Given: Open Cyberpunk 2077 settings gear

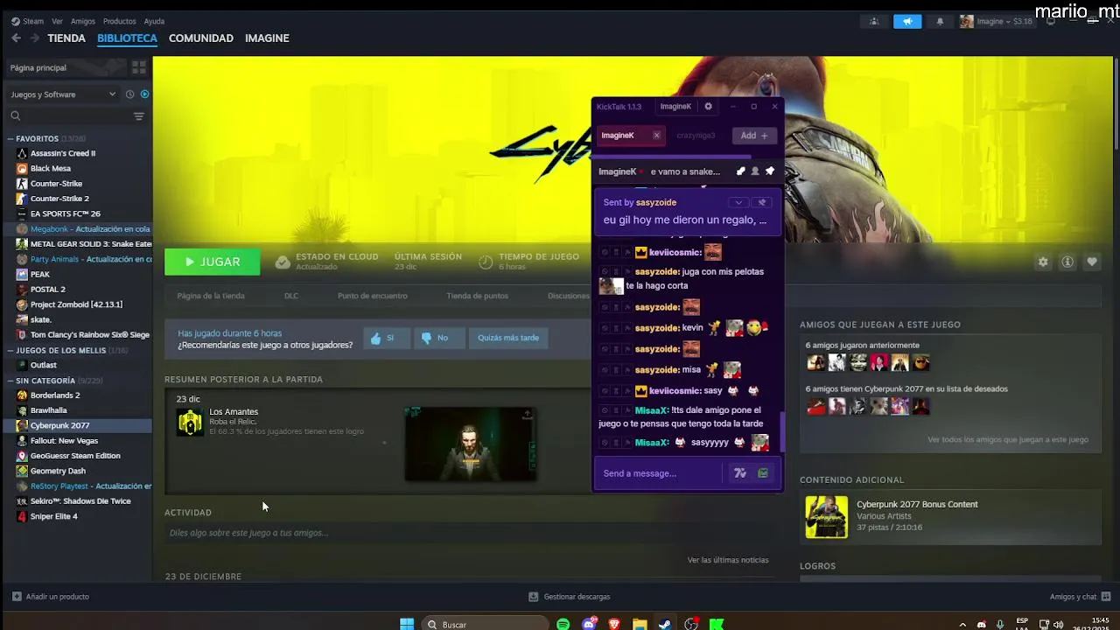Looking at the screenshot, I should tap(1043, 262).
